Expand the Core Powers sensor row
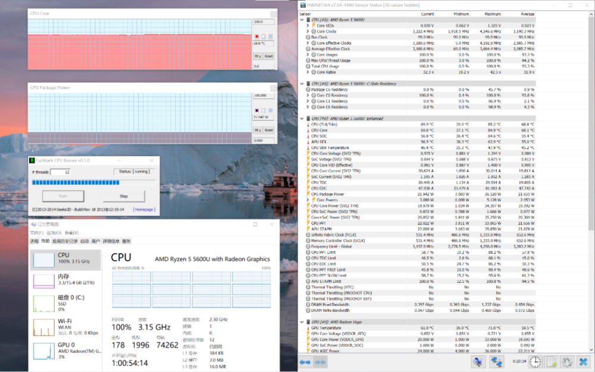Viewport: 595px width, 372px height. (307, 200)
